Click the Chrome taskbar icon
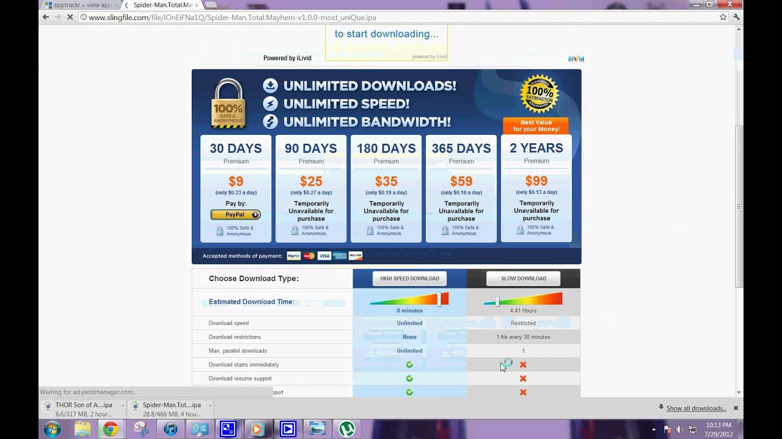The width and height of the screenshot is (782, 439). pos(111,429)
